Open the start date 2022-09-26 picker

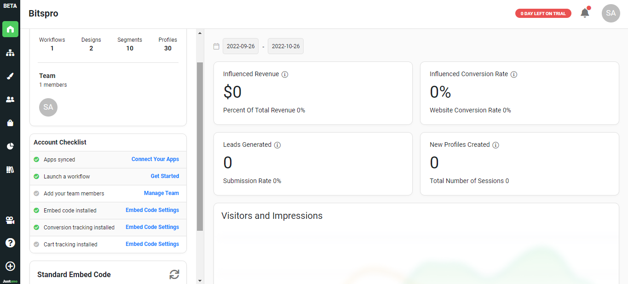click(x=241, y=46)
